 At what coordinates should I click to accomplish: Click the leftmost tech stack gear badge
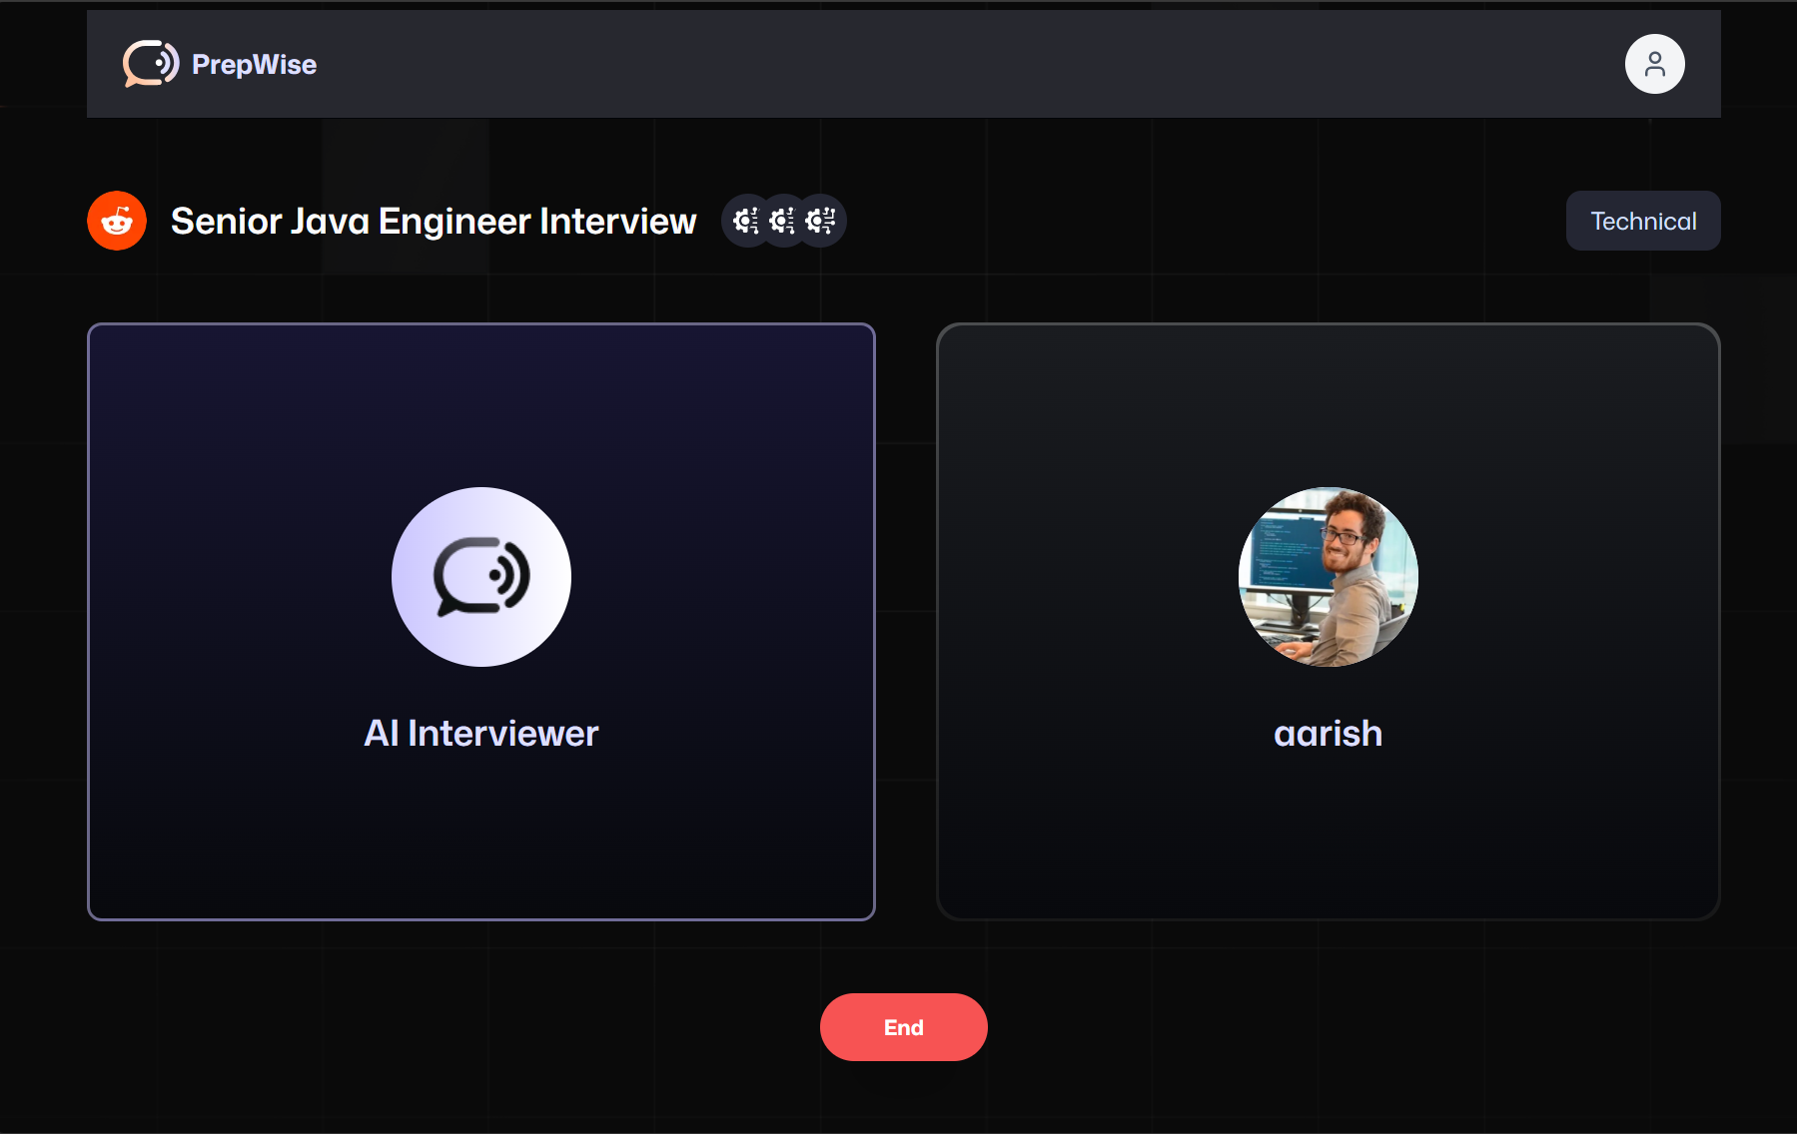tap(745, 221)
